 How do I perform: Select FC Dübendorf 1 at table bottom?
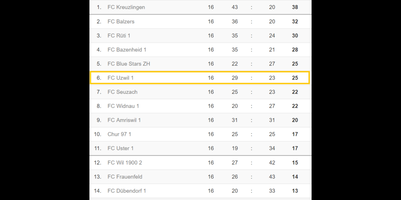(x=127, y=191)
